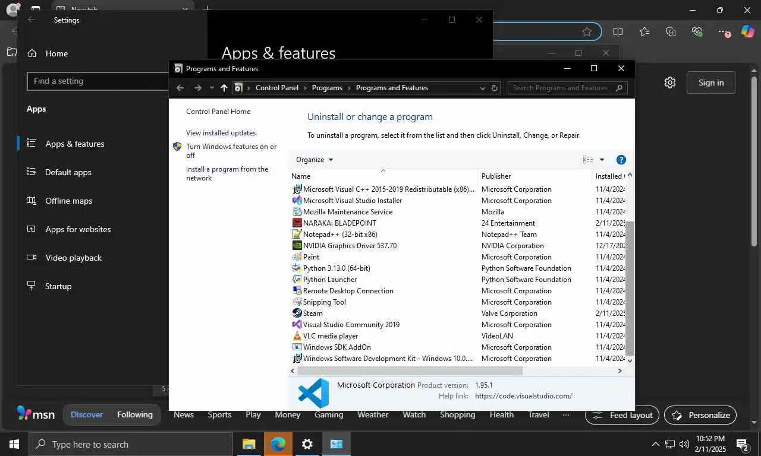This screenshot has width=761, height=456.
Task: Select Microsoft Visual C++ 2015-2019 Redistributable icon
Action: point(297,189)
